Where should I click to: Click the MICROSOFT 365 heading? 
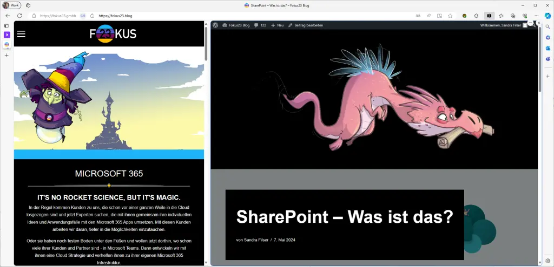[109, 173]
